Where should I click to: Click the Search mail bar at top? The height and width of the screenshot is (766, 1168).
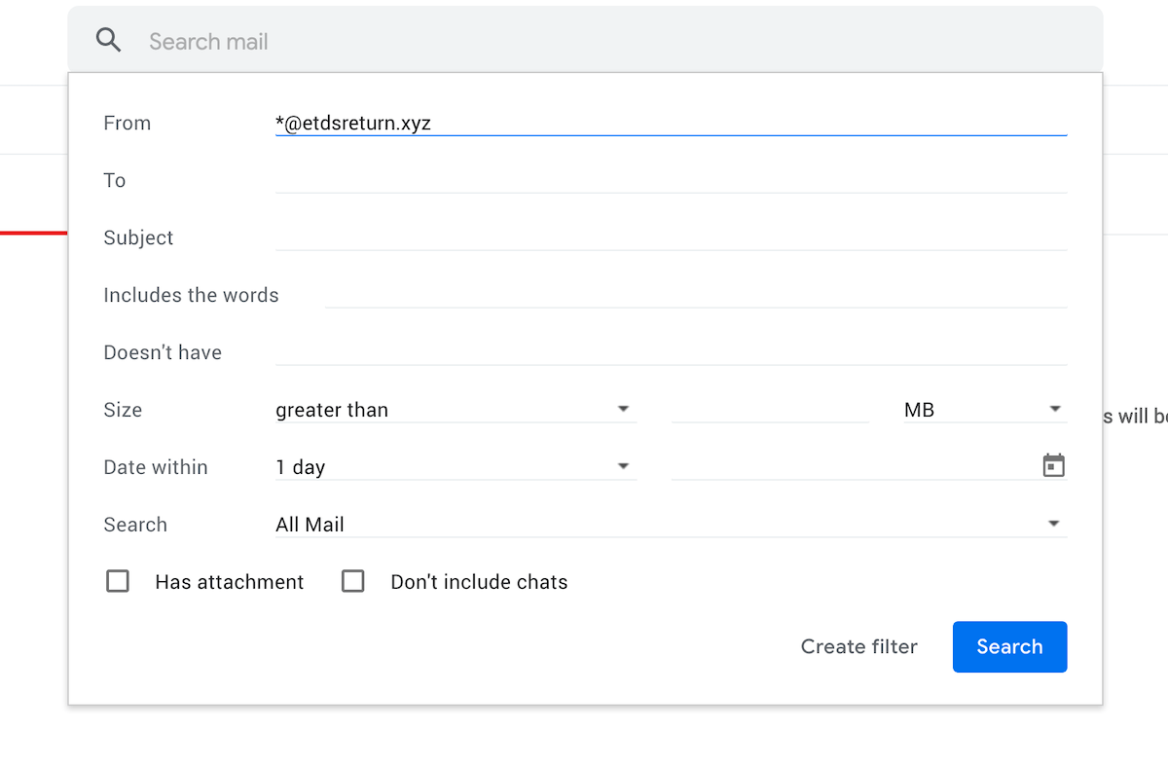pyautogui.click(x=389, y=40)
